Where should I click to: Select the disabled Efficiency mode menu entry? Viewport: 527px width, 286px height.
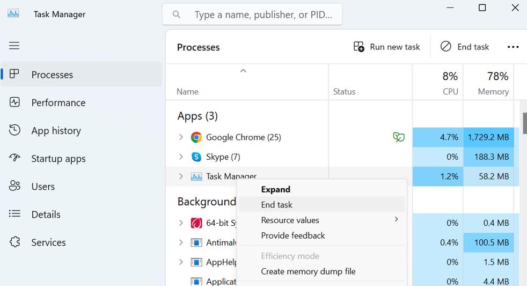321,256
